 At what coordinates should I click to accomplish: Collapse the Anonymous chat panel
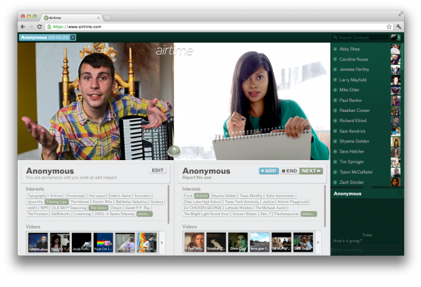(x=399, y=193)
